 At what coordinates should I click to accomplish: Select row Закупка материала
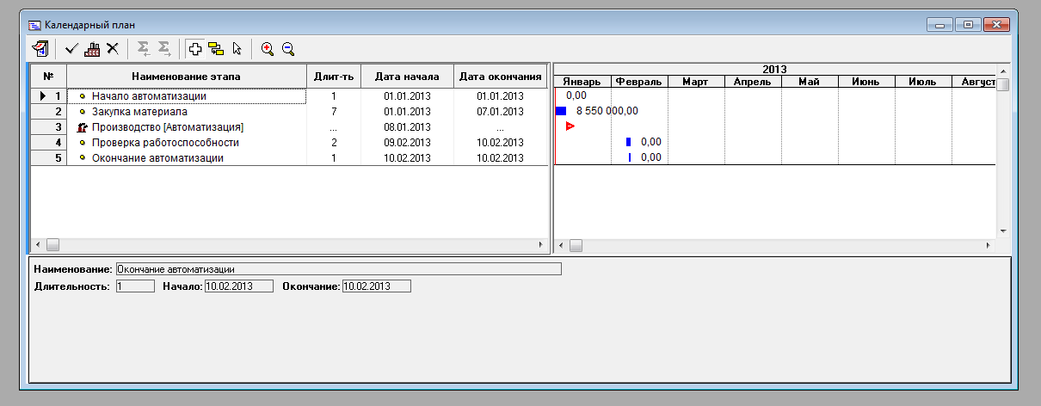290,112
